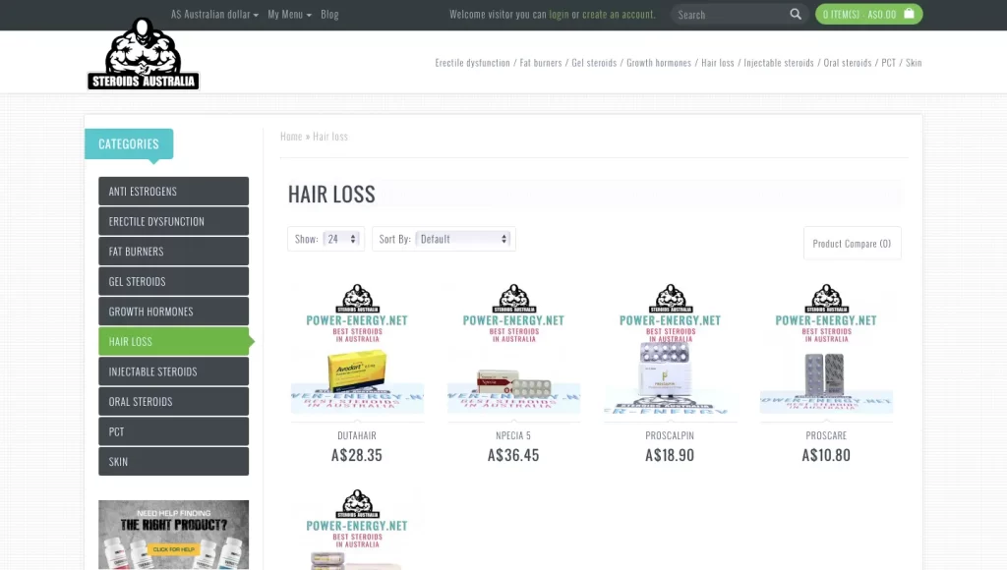Click the DUTAHAIR product name
Viewport: 1007px width, 570px height.
point(357,435)
